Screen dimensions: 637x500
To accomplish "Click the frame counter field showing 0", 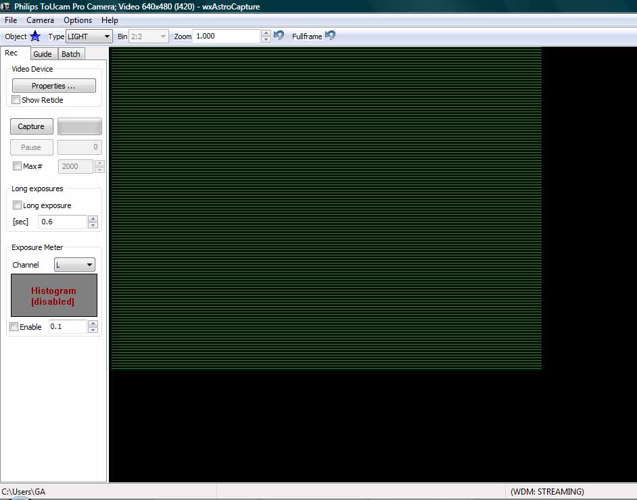I will (x=80, y=147).
